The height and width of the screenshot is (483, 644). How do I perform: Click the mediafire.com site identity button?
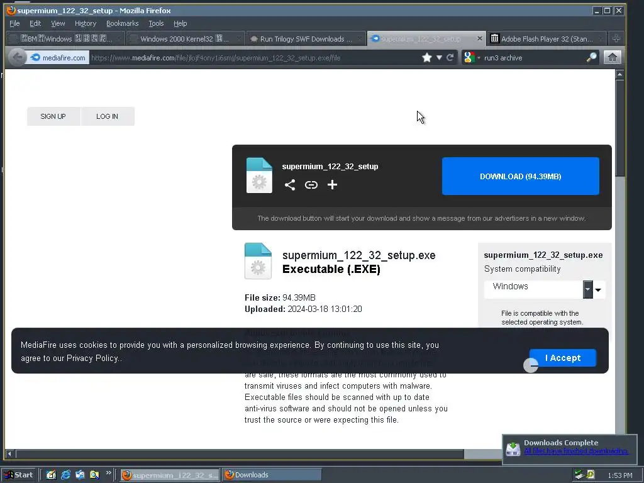[x=58, y=58]
